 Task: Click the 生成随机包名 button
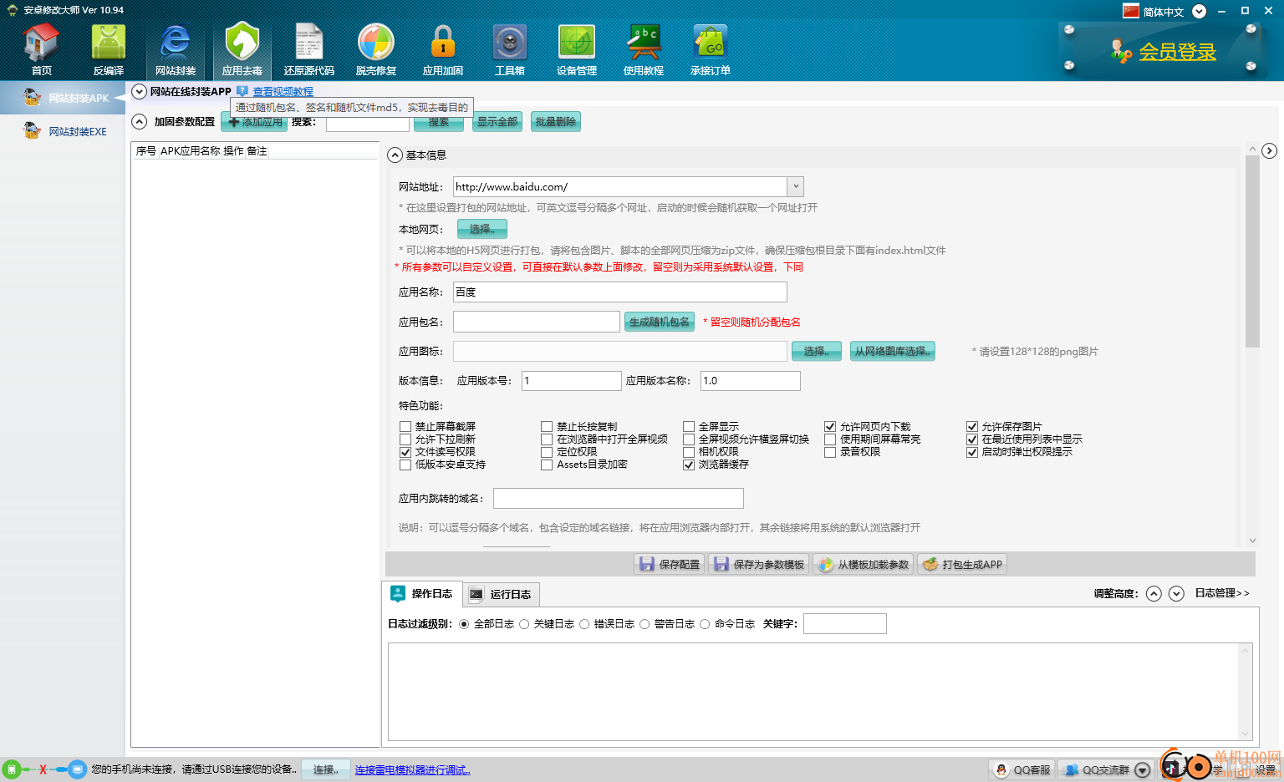[x=660, y=322]
